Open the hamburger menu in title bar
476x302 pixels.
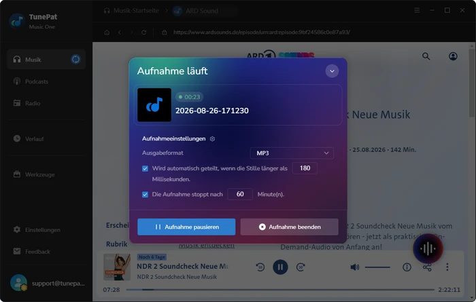tap(417, 10)
